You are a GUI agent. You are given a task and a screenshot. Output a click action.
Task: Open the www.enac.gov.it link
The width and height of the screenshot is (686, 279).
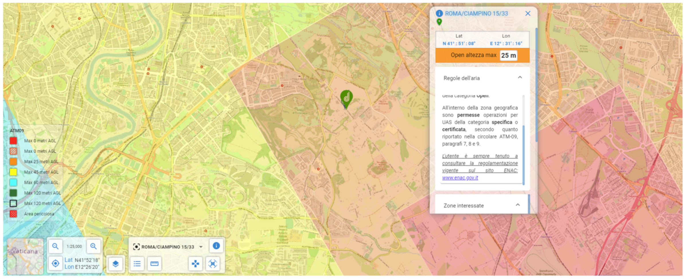tap(460, 178)
